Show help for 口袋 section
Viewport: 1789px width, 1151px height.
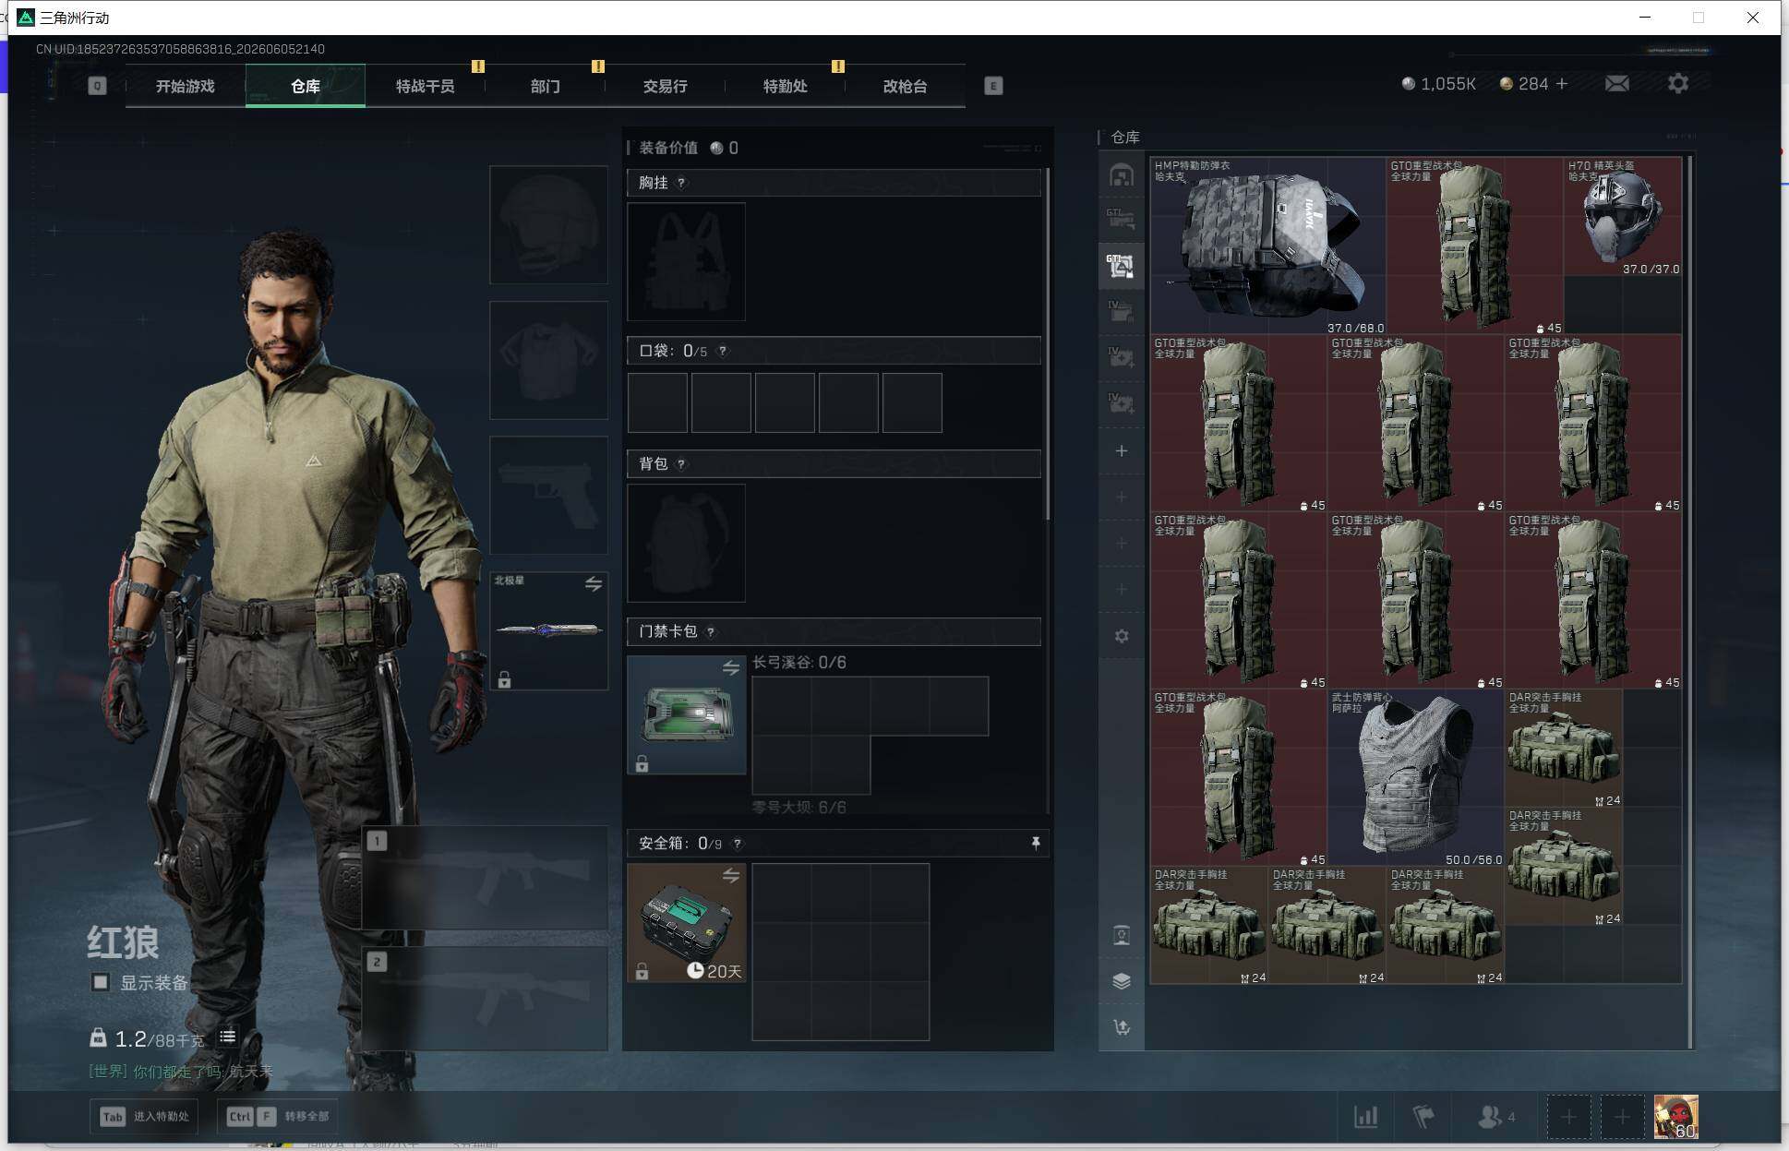[x=723, y=351]
